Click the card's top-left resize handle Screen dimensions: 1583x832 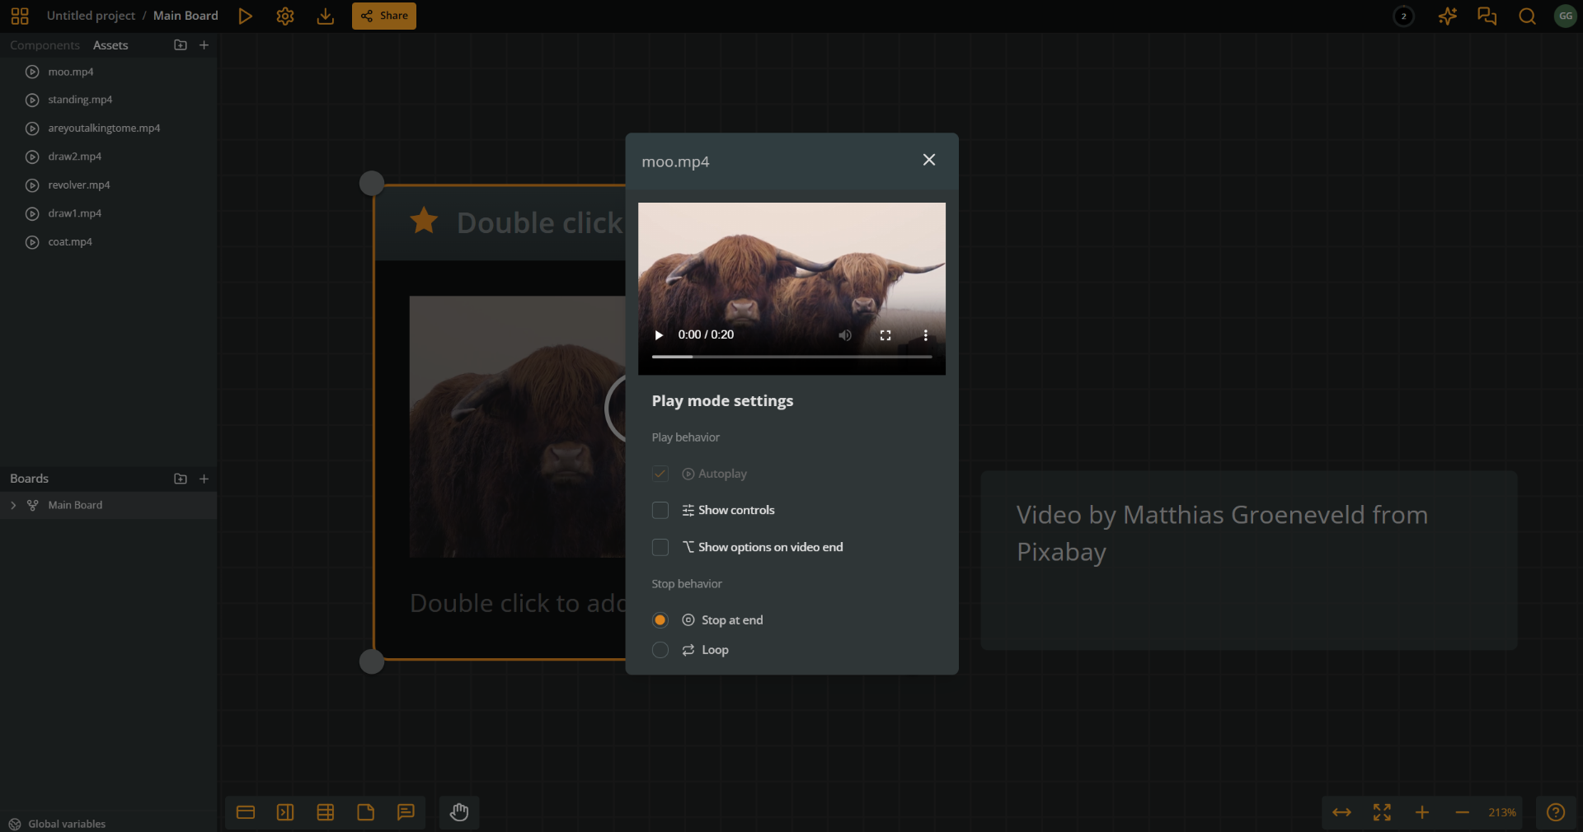[372, 183]
